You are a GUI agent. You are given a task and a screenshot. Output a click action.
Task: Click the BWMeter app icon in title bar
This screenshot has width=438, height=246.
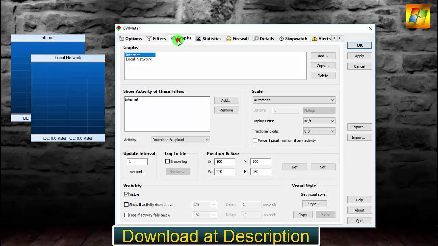point(119,28)
